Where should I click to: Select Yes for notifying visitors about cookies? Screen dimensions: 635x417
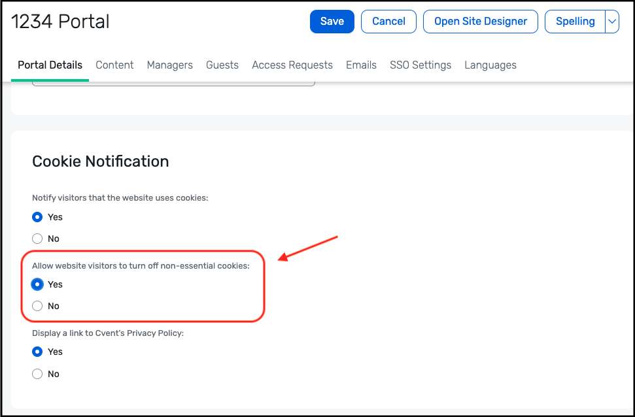click(x=37, y=217)
